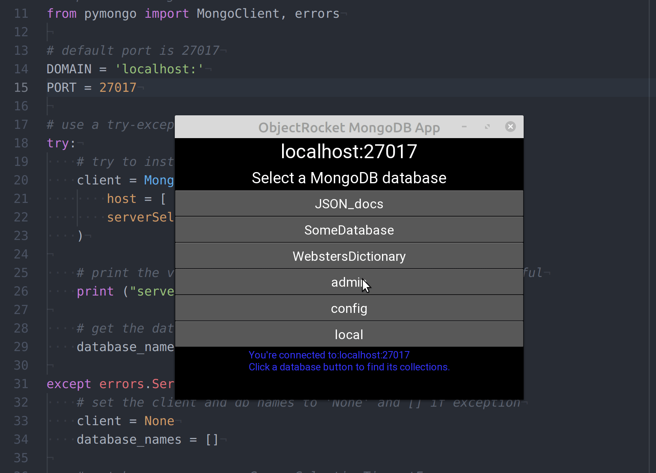
Task: Select the config database
Action: (x=349, y=308)
